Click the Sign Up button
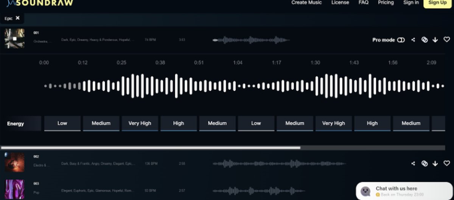 click(x=437, y=3)
